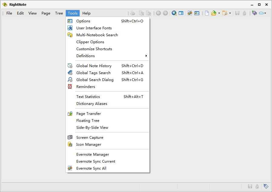Viewport: 272px width, 192px height.
Task: Toggle the side panel layout toolbar icon
Action: pyautogui.click(x=181, y=13)
